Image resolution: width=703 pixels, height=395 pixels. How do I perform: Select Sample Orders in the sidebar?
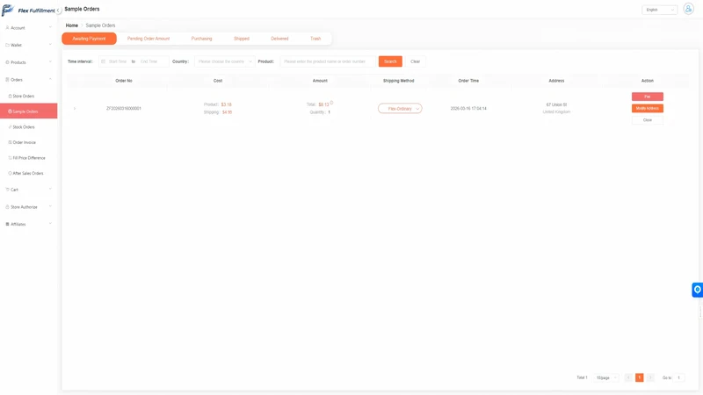click(29, 111)
